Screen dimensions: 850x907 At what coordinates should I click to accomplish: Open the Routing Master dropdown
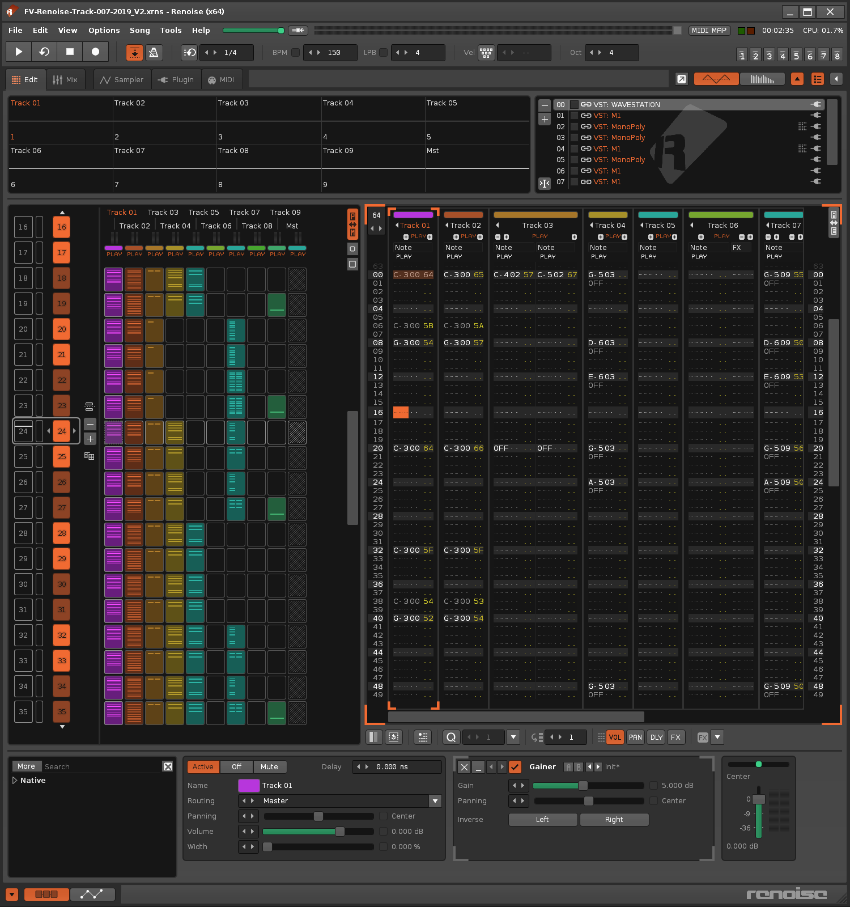click(435, 800)
